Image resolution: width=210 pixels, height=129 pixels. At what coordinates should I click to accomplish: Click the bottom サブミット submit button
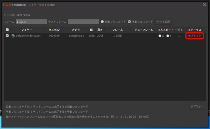[x=197, y=106]
